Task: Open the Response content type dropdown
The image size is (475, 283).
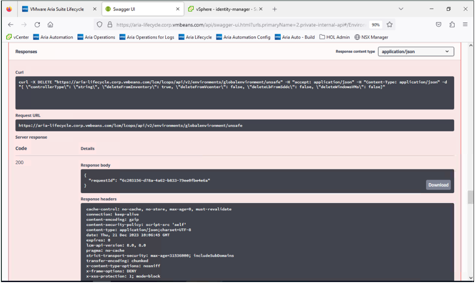Action: 415,52
